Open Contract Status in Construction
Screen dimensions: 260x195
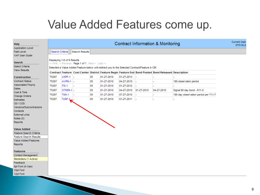[23, 81]
